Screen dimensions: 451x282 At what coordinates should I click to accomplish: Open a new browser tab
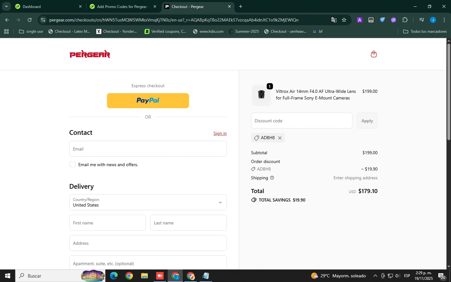click(241, 7)
